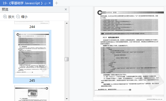This screenshot has width=166, height=101.
Task: Click the zoom in magnifier icon
Action: (x=5, y=17)
